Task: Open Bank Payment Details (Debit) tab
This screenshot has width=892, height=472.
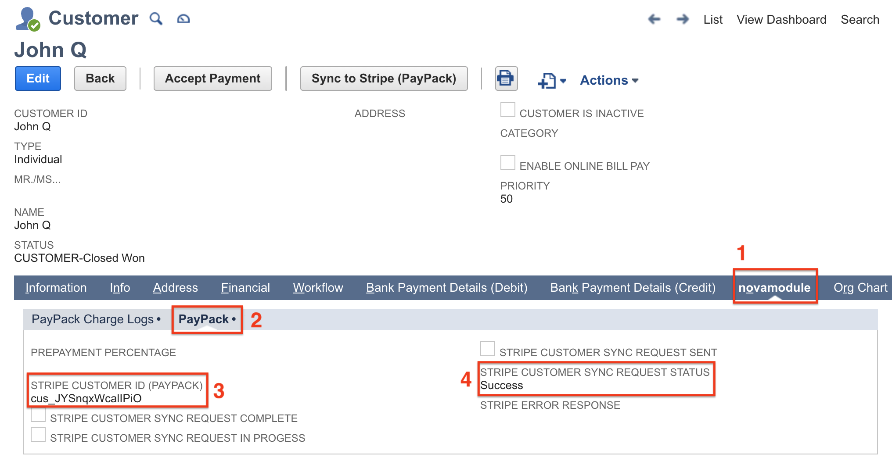Action: coord(446,288)
